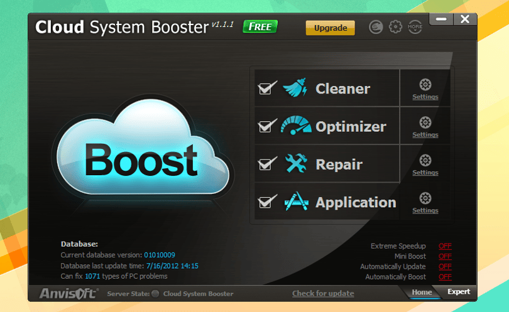Click the Extreme Speedup label
This screenshot has height=312, width=509.
point(398,246)
